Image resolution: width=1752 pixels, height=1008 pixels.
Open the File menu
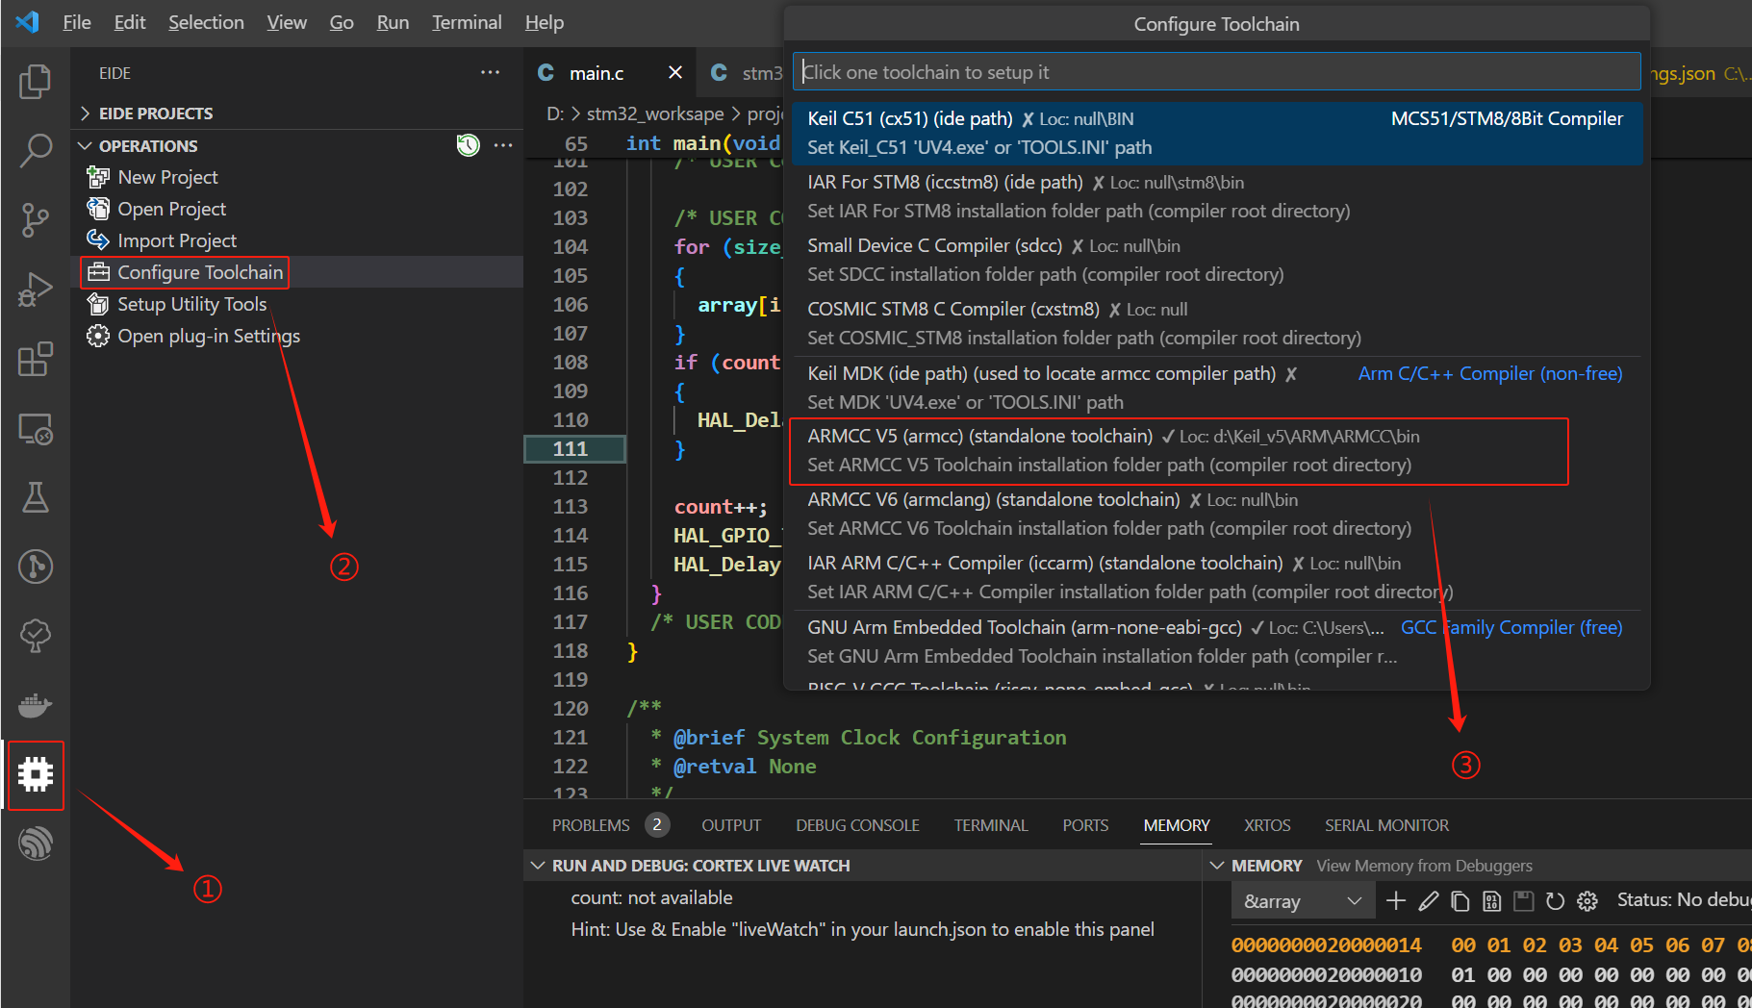(77, 22)
